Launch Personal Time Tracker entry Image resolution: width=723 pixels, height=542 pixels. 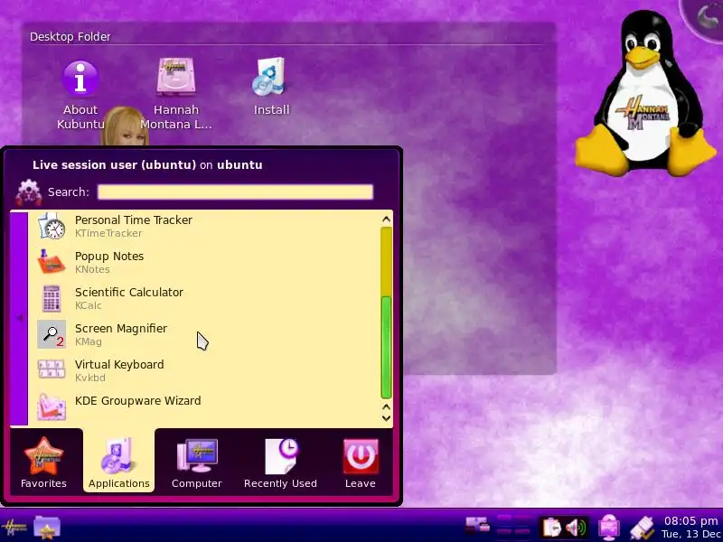click(204, 226)
